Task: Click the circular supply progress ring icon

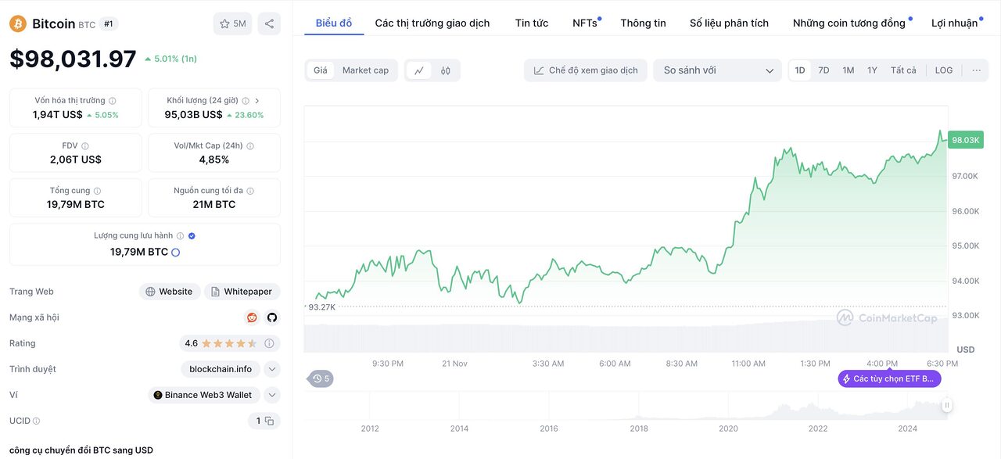Action: pyautogui.click(x=175, y=252)
